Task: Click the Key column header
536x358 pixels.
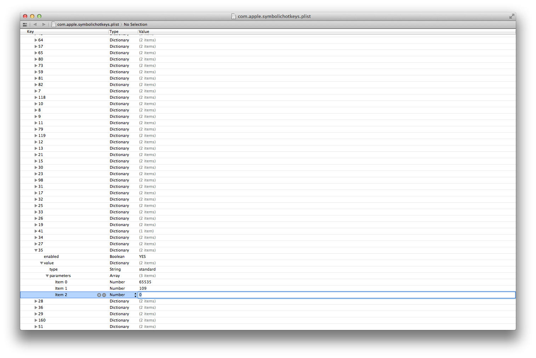Action: [x=64, y=32]
